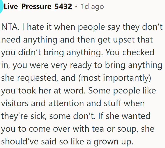Image resolution: width=165 pixels, height=148 pixels.
Task: Click the dot separator beside the username
Action: [x=76, y=7]
